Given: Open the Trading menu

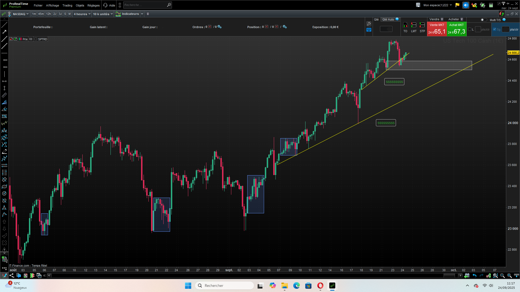Looking at the screenshot, I should [x=67, y=5].
